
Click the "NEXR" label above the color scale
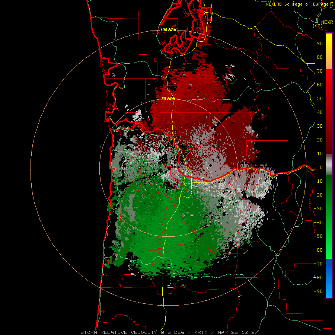click(327, 22)
